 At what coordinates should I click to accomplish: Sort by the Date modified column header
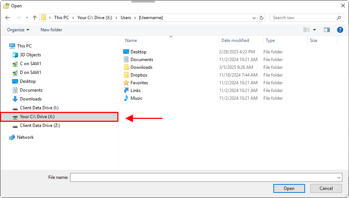click(x=235, y=40)
